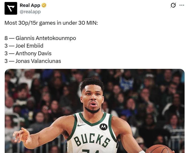Open the @realapp handle link
Viewport: 187px width, 153px height.
pos(30,12)
